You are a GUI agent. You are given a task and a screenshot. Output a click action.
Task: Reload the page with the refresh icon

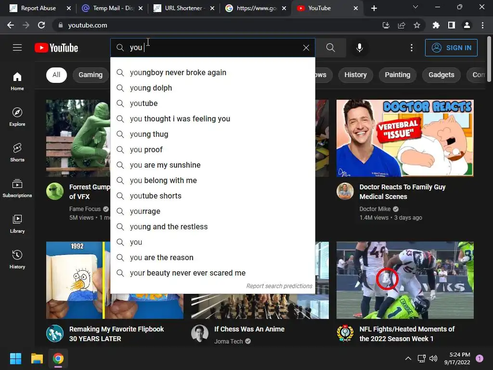click(41, 25)
